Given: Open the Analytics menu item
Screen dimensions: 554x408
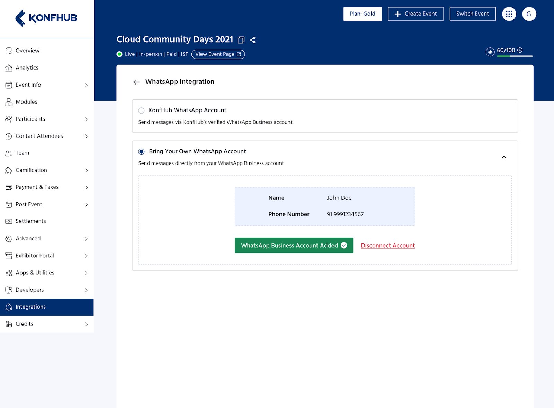Looking at the screenshot, I should pos(47,68).
